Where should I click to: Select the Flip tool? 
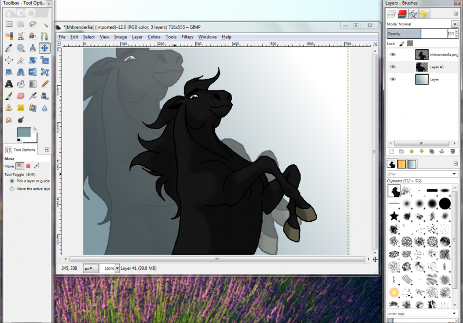click(33, 72)
